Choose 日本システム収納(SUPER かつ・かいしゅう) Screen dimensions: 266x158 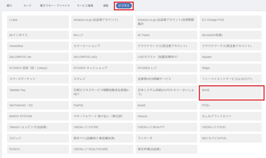[x=167, y=92]
